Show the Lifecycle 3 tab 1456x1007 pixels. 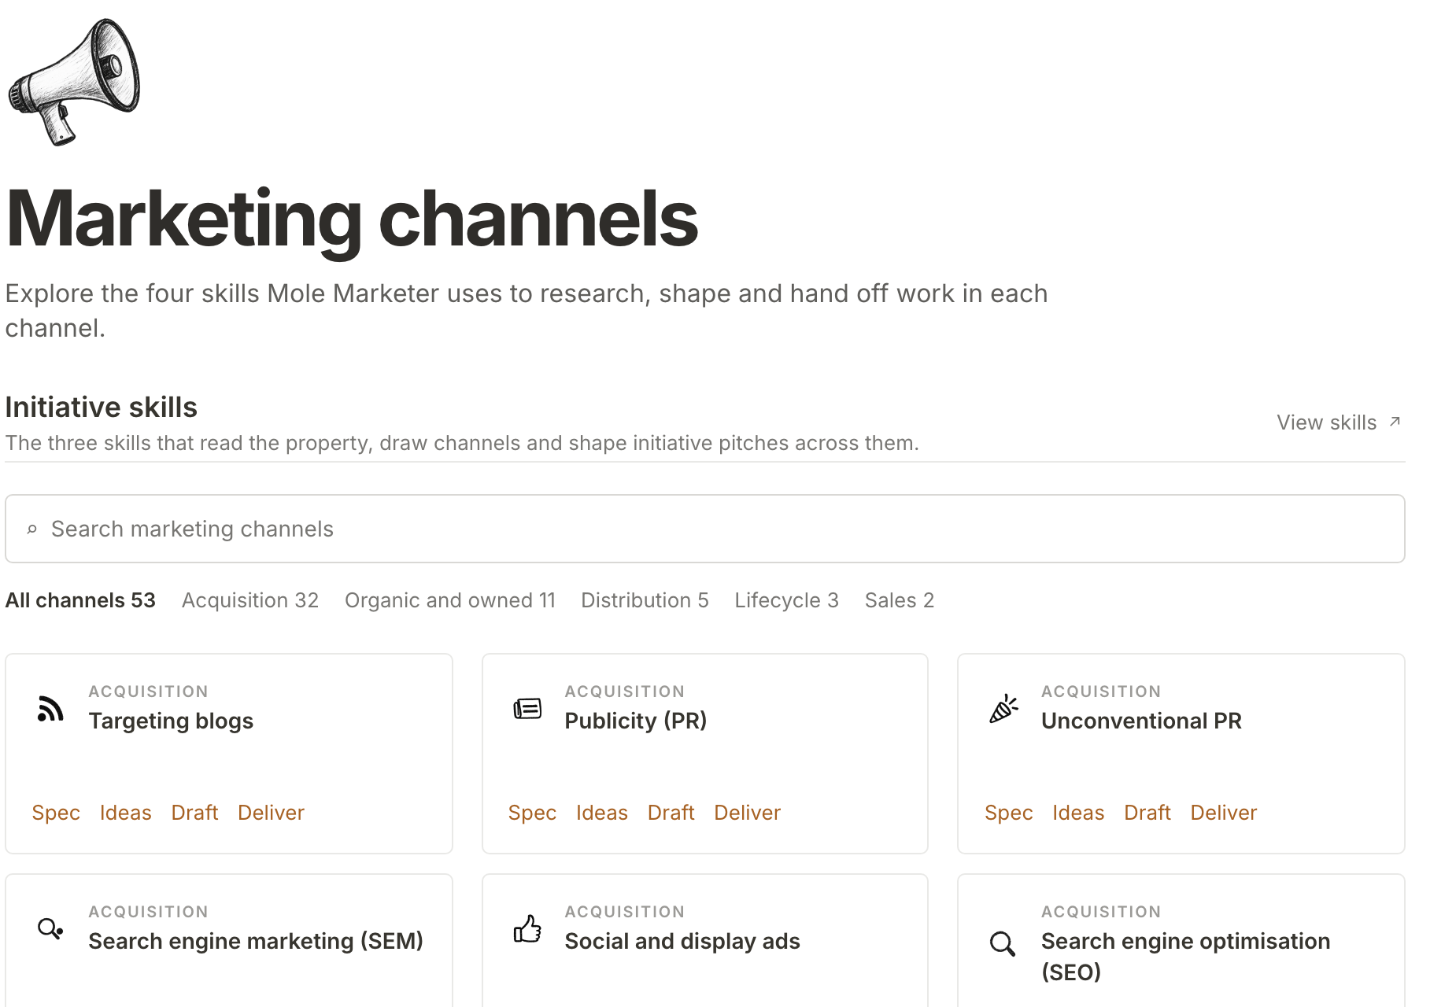786,600
